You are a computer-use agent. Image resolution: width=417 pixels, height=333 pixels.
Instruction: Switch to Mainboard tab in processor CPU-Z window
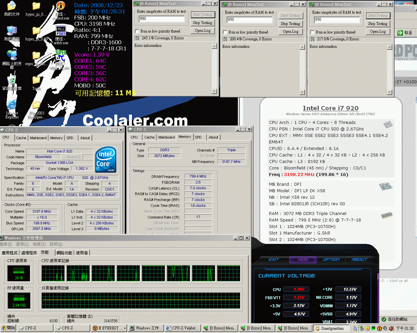pyautogui.click(x=38, y=138)
